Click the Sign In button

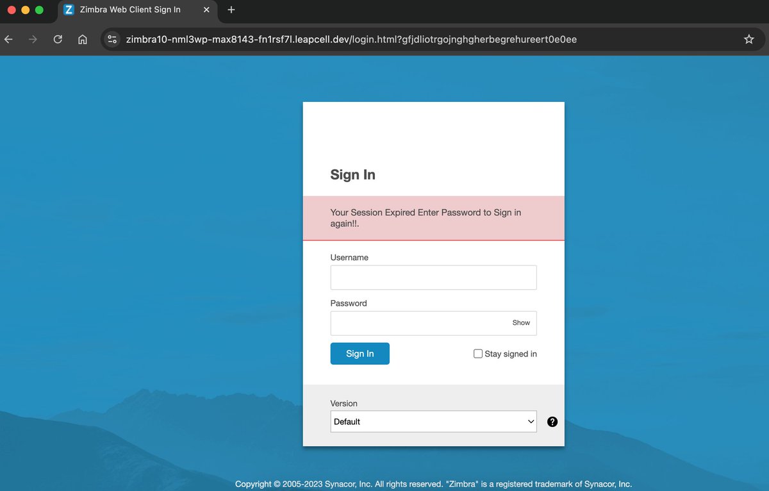pos(360,354)
